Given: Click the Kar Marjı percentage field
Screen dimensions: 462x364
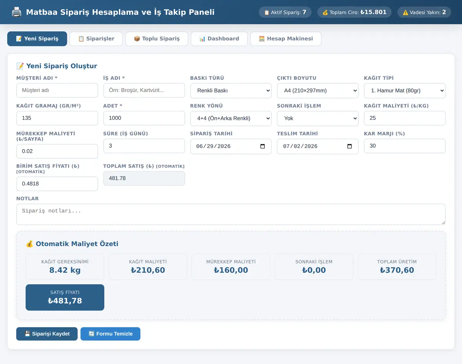Looking at the screenshot, I should tap(405, 146).
